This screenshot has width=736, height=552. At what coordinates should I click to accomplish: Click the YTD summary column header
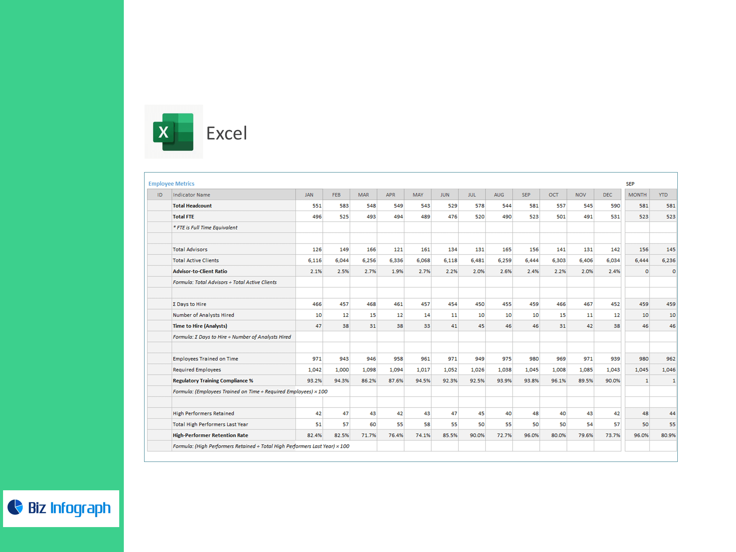663,195
